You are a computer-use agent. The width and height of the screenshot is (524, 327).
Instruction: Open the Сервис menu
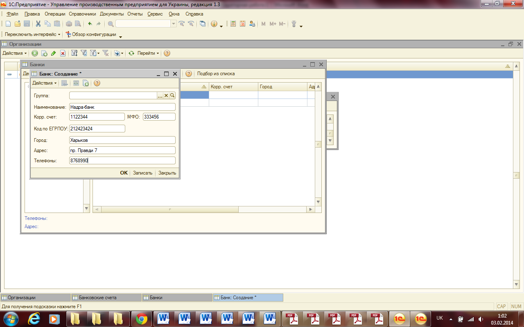click(x=155, y=14)
